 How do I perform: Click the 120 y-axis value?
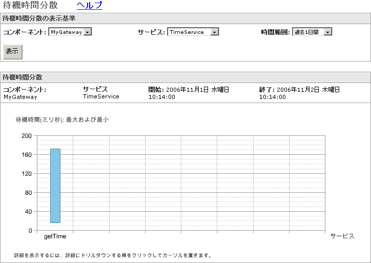click(x=27, y=173)
